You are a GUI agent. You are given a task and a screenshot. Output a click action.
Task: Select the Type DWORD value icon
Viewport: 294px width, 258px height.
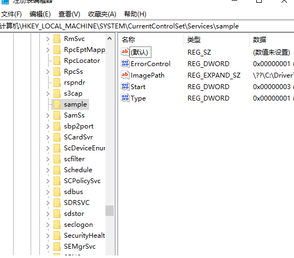coord(125,98)
